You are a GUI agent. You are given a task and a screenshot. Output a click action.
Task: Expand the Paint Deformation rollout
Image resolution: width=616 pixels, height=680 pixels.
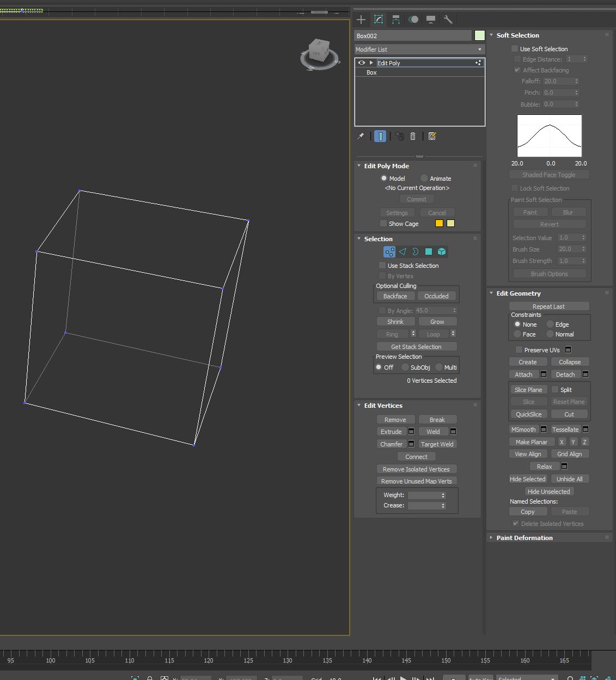(x=524, y=538)
